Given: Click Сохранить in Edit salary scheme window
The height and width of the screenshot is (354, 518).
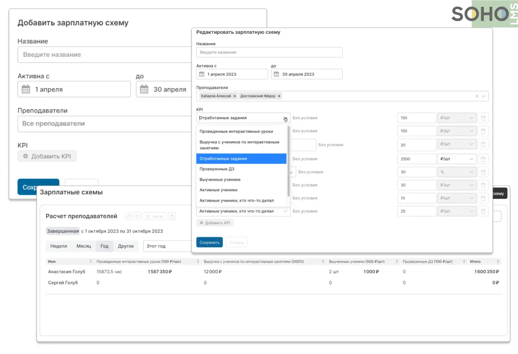Looking at the screenshot, I should [209, 243].
